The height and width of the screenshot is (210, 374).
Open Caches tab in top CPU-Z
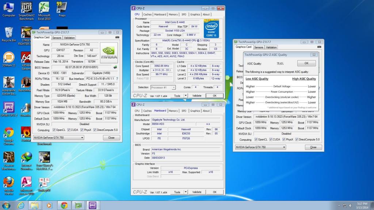(x=148, y=15)
